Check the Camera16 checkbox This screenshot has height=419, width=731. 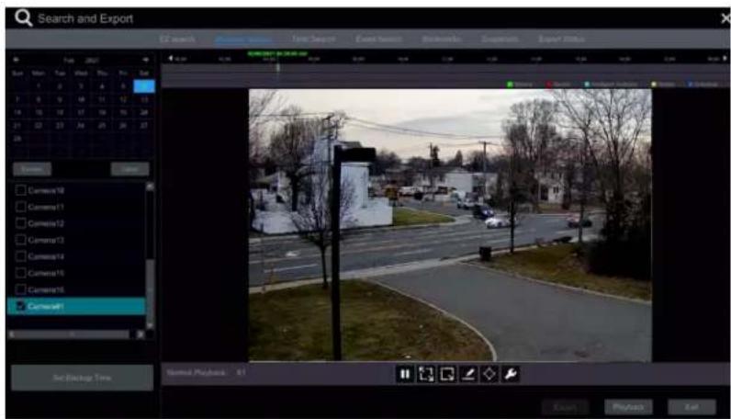(20, 289)
